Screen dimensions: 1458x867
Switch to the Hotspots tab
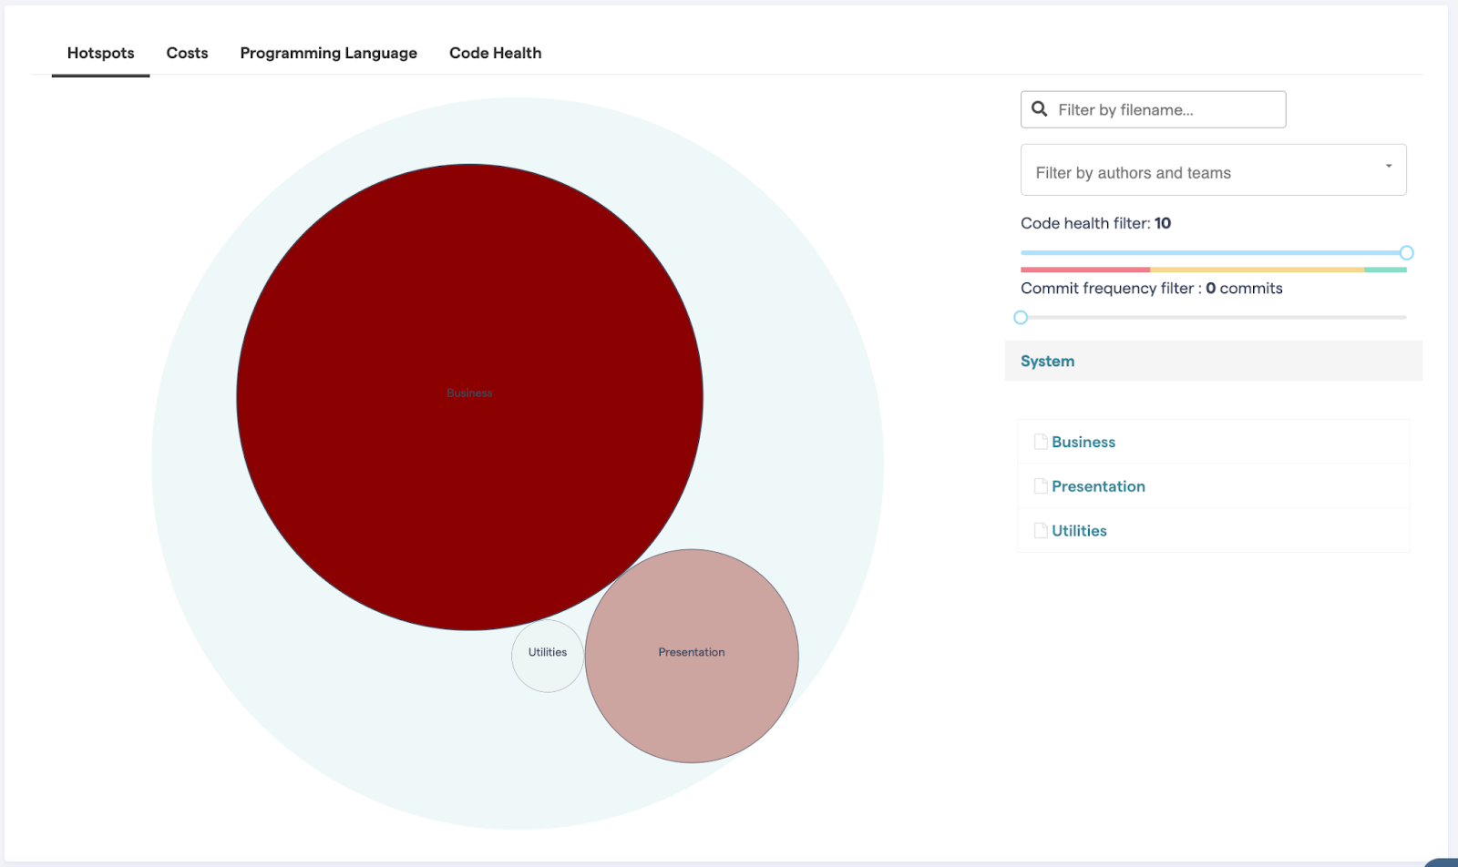[100, 53]
